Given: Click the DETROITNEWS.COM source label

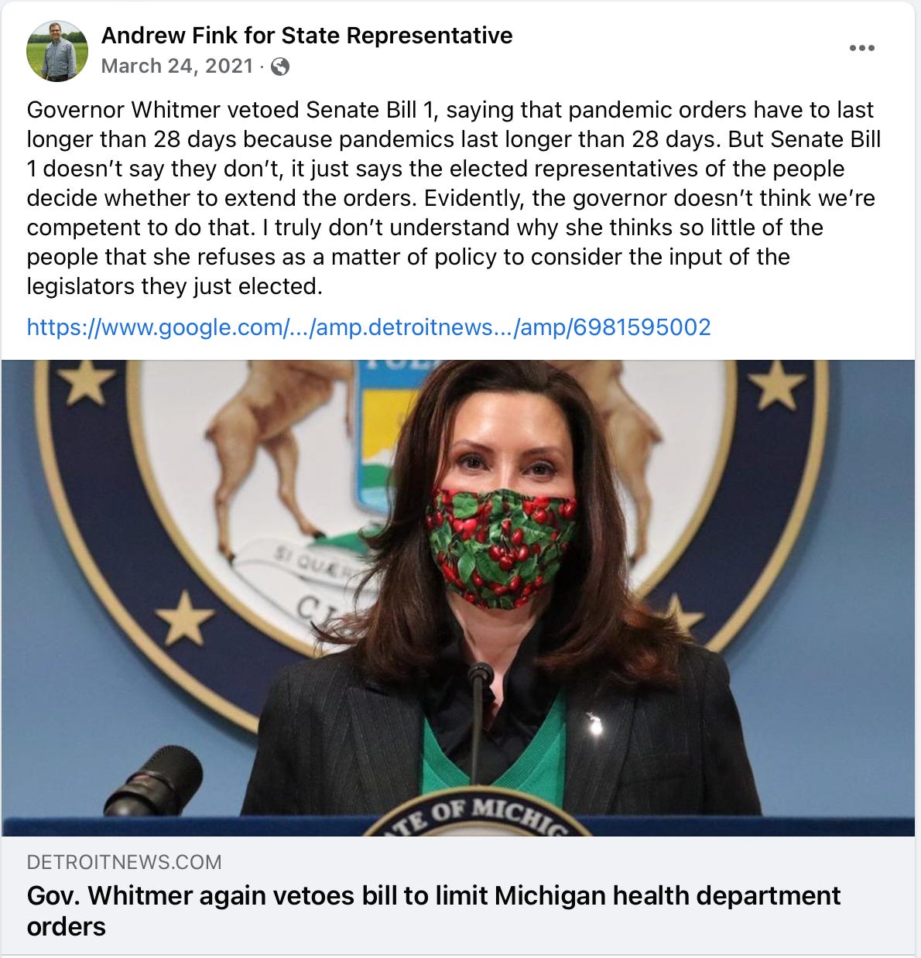Looking at the screenshot, I should (x=124, y=862).
